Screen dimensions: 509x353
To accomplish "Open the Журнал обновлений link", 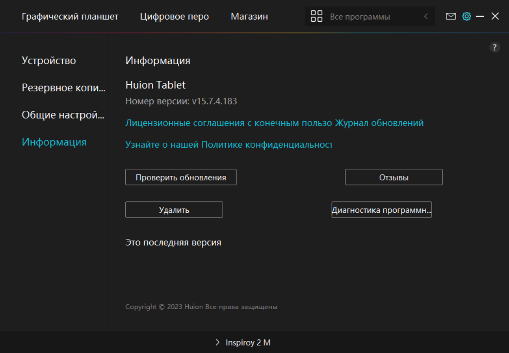I will (379, 123).
